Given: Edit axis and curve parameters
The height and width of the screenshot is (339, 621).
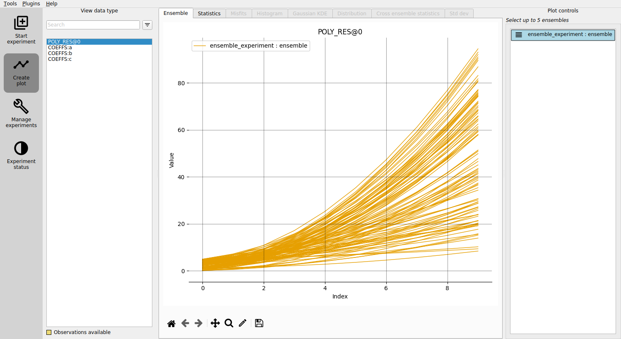Looking at the screenshot, I should click(x=243, y=323).
